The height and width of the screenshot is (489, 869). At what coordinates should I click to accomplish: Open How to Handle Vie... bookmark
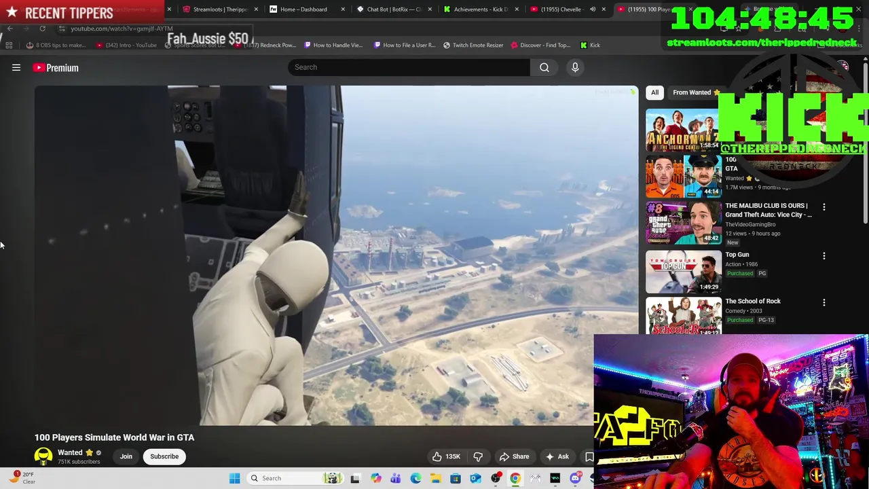[333, 46]
